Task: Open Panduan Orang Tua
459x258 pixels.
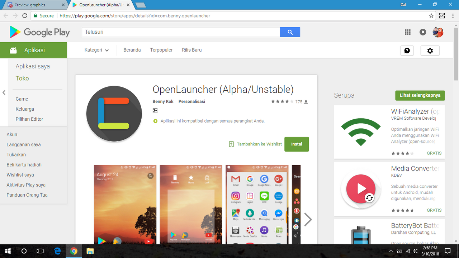Action: 27,195
